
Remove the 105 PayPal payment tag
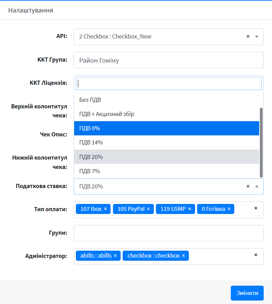148,209
